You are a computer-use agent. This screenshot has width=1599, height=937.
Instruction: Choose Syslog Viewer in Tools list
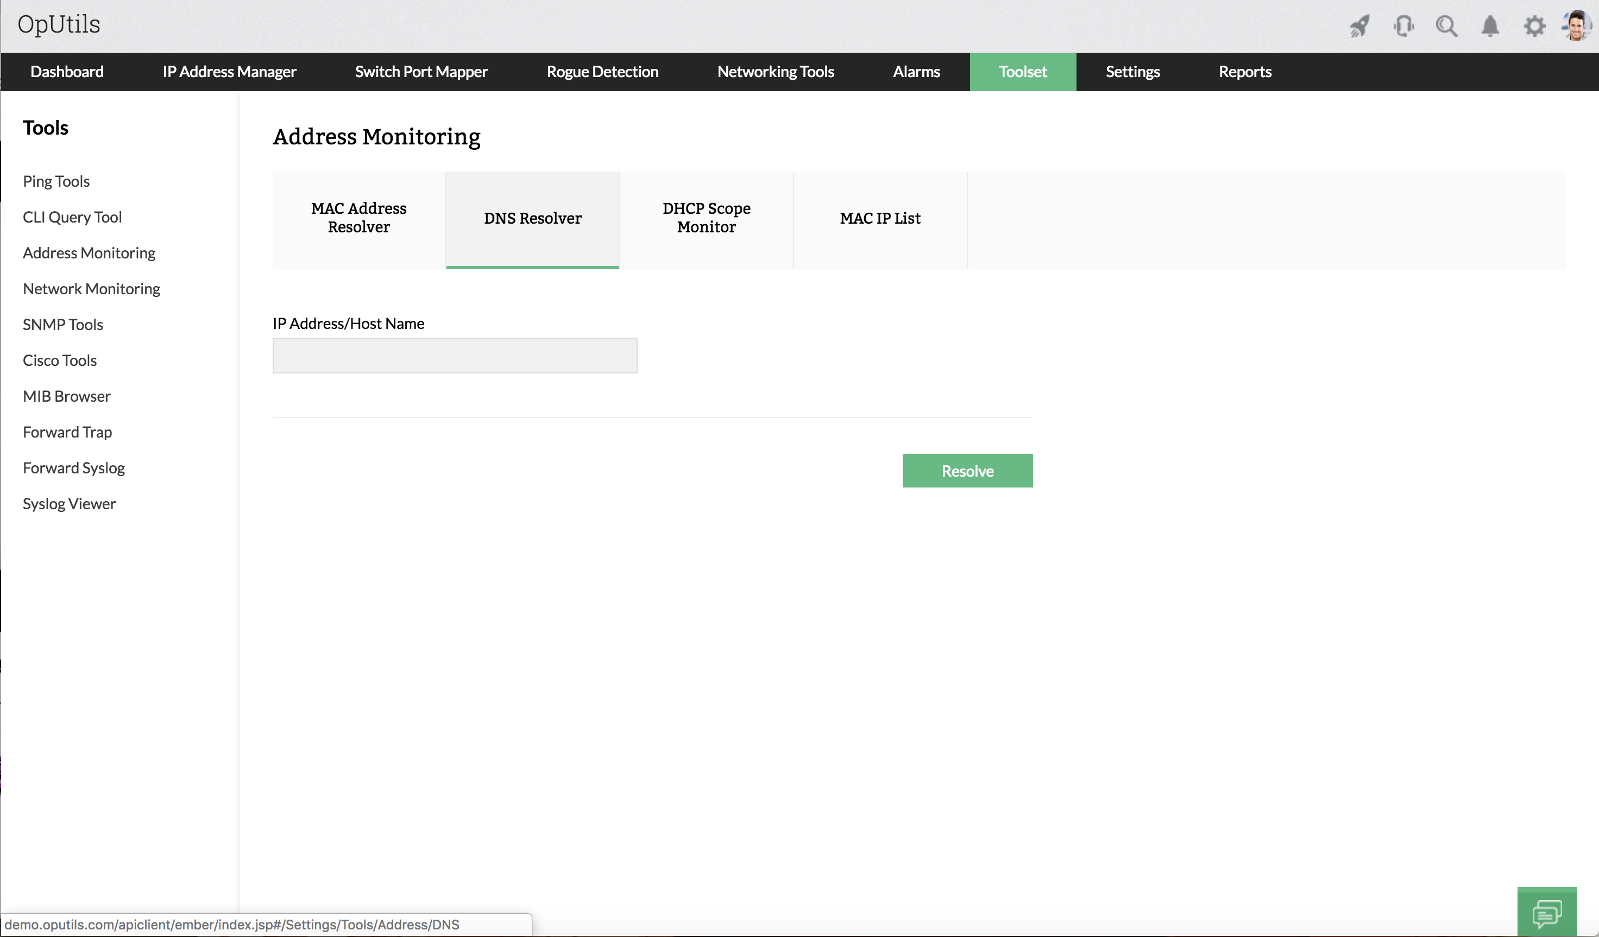click(69, 504)
